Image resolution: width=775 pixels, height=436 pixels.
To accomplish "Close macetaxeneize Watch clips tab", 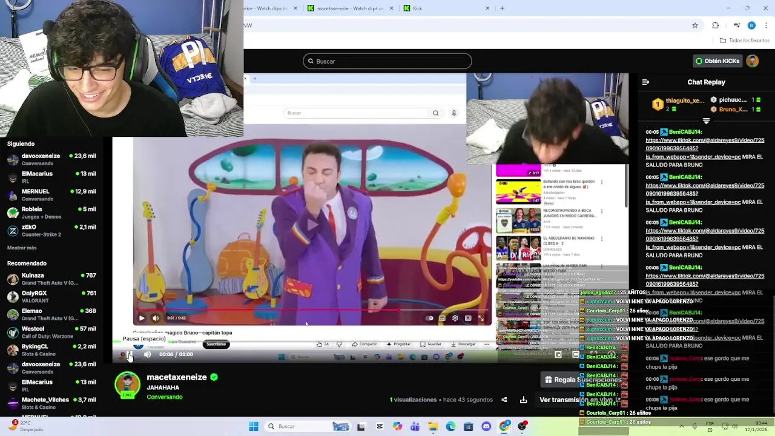I will click(391, 8).
